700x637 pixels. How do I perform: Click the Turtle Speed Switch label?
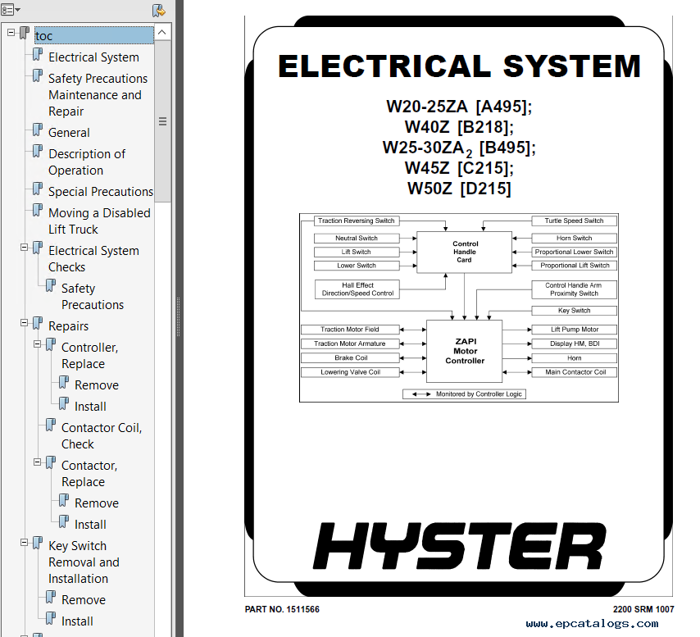(x=574, y=221)
